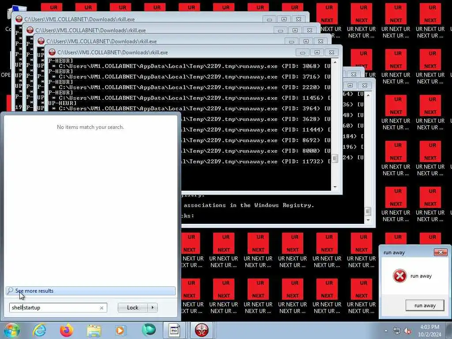The width and height of the screenshot is (452, 339).
Task: Click "associations in the Windows Registry." console text
Action: tap(249, 205)
